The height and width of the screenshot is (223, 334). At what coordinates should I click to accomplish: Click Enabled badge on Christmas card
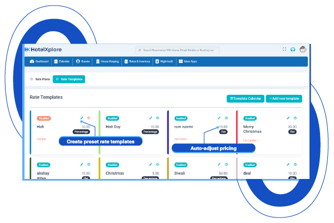(x=112, y=165)
